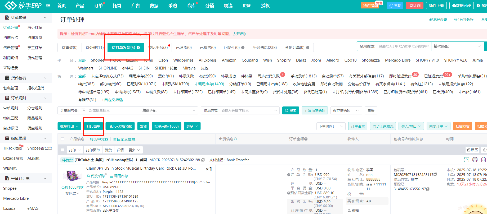Filter by Shopee platform
Image resolution: width=487 pixels, height=214 pixels.
point(97,60)
